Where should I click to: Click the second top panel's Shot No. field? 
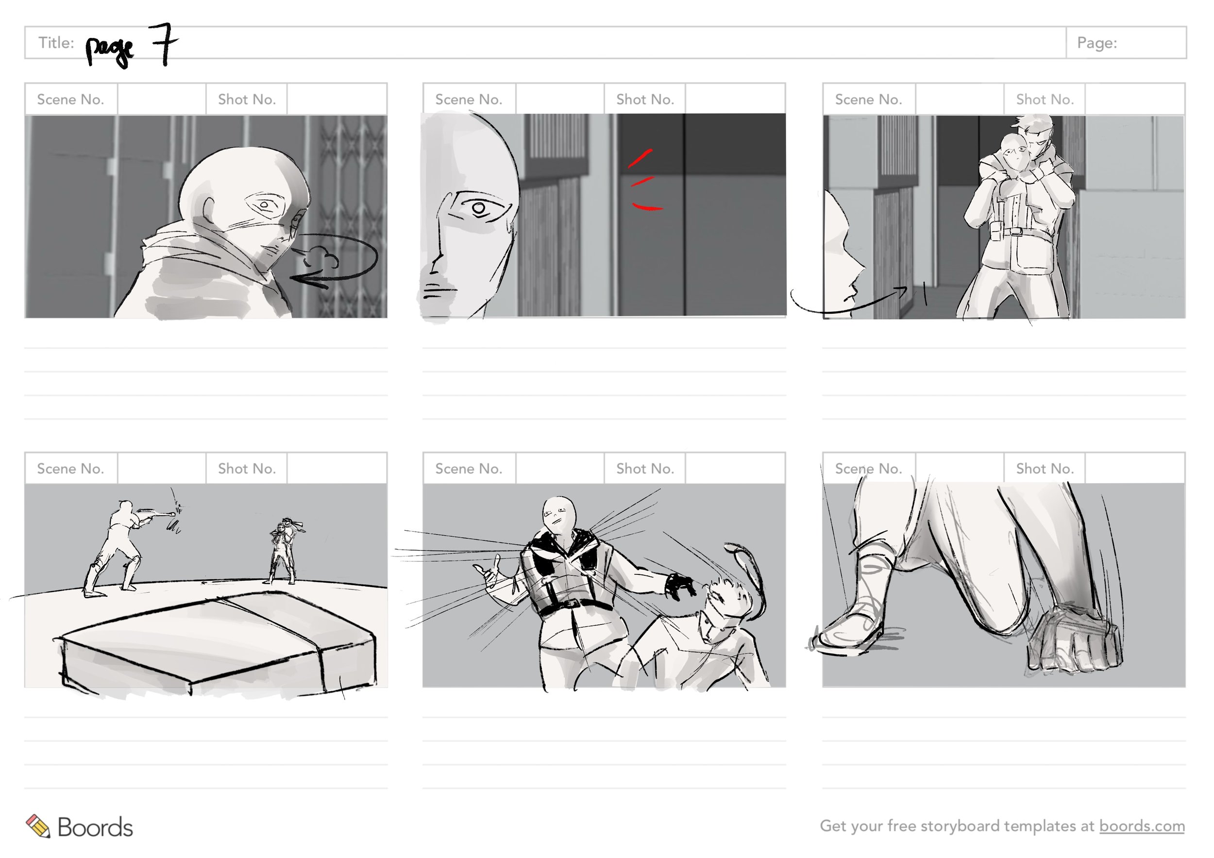click(735, 99)
